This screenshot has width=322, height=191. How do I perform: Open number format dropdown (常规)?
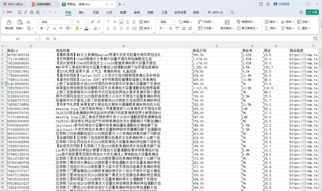174,22
